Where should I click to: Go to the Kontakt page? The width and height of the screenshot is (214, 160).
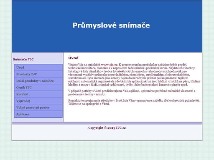click(x=38, y=94)
